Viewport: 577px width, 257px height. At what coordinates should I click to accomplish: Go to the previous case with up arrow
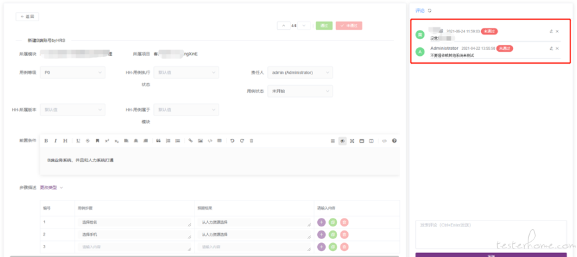(x=283, y=26)
